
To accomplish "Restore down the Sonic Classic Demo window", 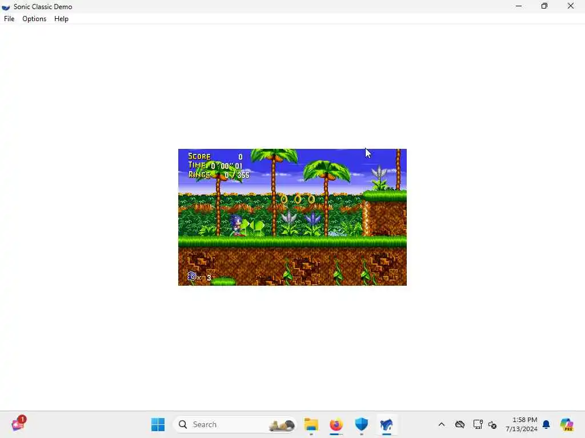I will (544, 6).
